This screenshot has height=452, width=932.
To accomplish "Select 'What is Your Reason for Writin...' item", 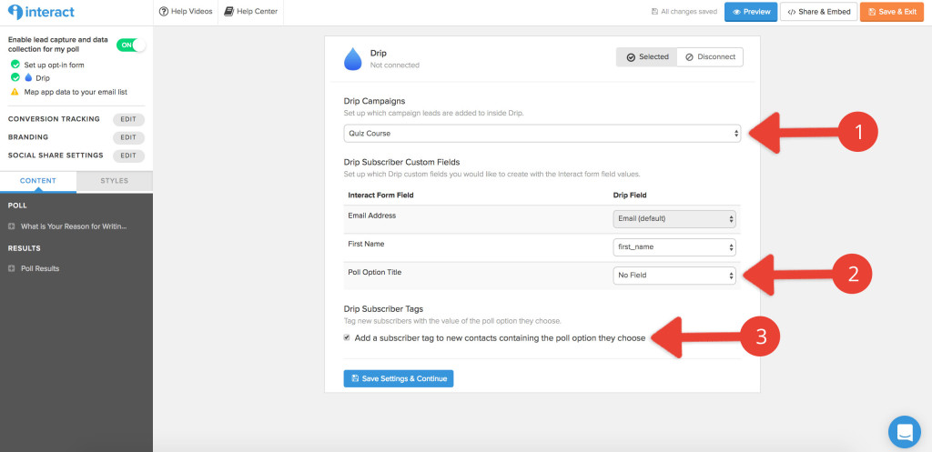I will point(74,226).
